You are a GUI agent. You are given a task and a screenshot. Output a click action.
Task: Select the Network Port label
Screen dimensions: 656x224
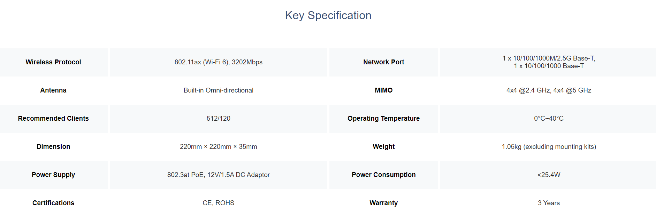tap(383, 62)
